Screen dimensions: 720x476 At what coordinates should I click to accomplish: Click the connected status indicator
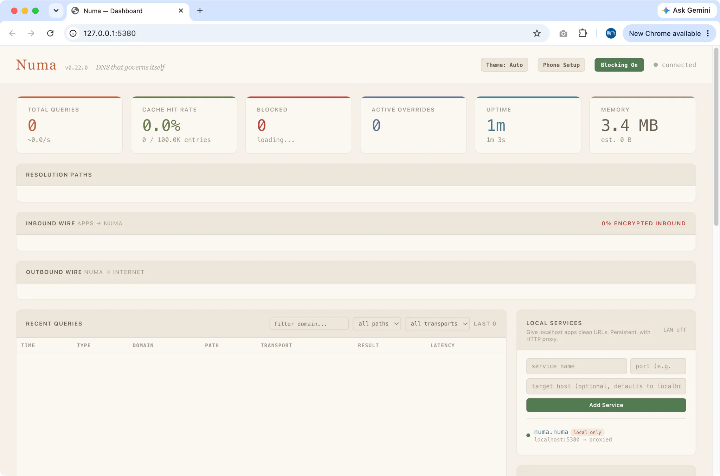pyautogui.click(x=675, y=65)
